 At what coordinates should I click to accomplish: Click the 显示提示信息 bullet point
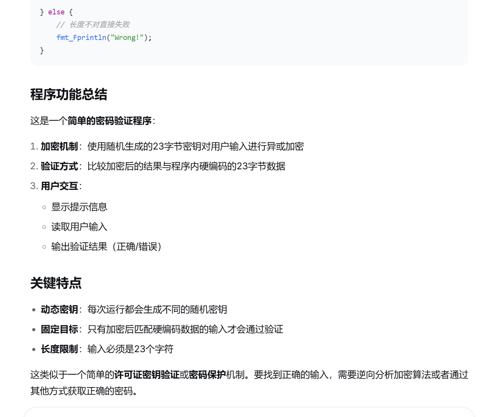pos(79,207)
